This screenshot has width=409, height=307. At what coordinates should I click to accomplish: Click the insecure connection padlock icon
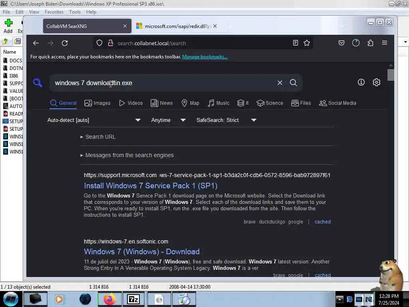[111, 43]
